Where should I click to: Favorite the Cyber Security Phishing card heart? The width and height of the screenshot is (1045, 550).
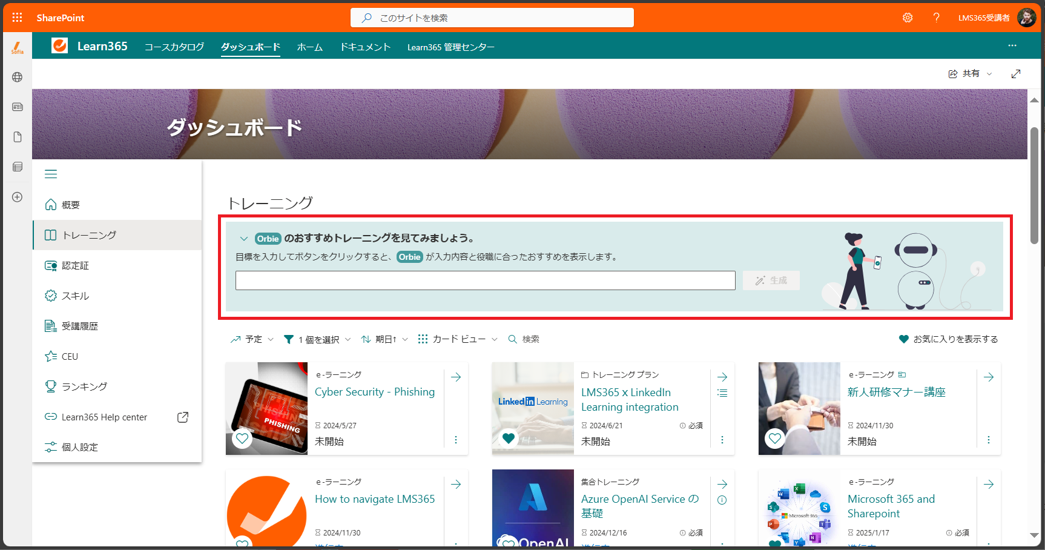pos(242,438)
